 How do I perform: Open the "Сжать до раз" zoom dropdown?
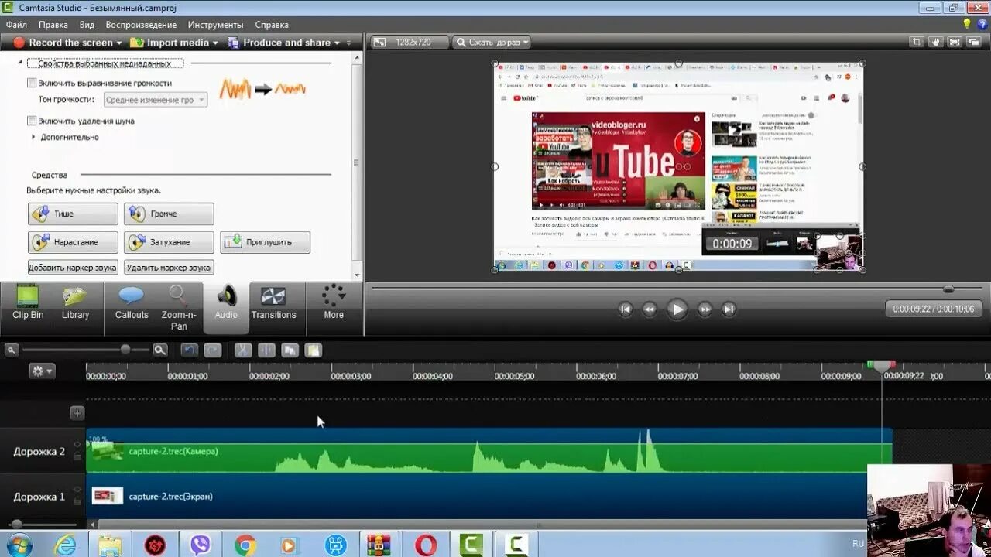point(492,43)
